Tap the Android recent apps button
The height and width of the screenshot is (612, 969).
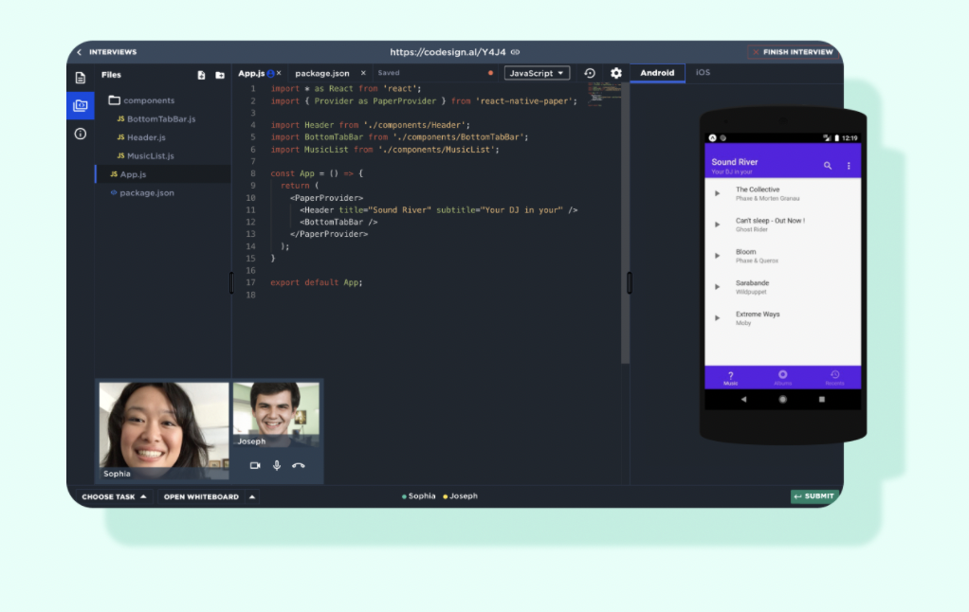821,400
